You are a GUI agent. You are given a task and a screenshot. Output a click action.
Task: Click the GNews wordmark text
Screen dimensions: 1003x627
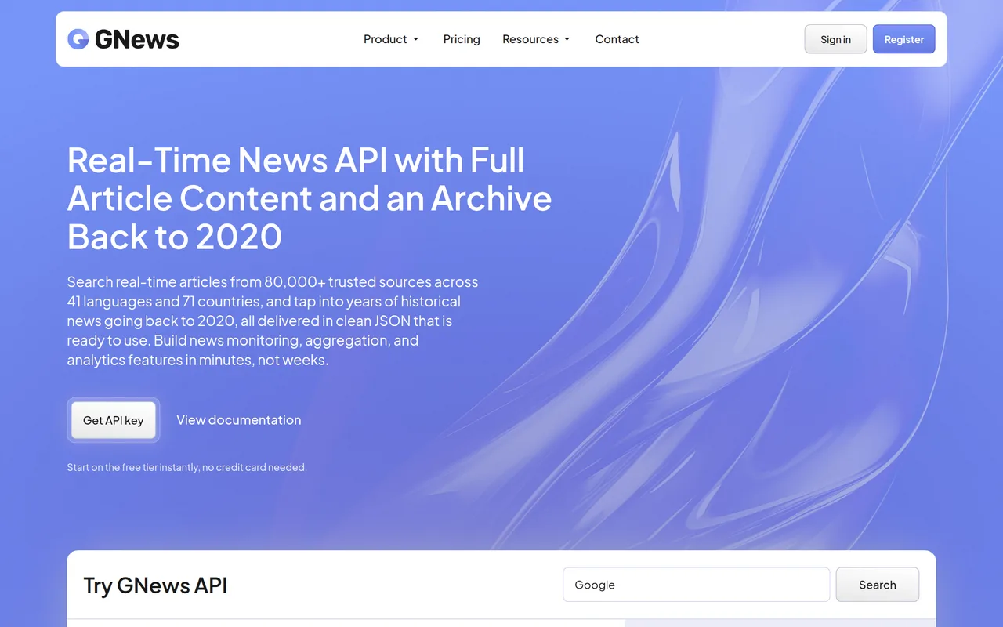coord(137,39)
